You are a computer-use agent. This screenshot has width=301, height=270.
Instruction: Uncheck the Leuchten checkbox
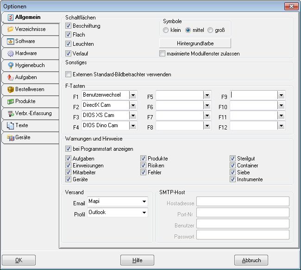click(x=68, y=44)
